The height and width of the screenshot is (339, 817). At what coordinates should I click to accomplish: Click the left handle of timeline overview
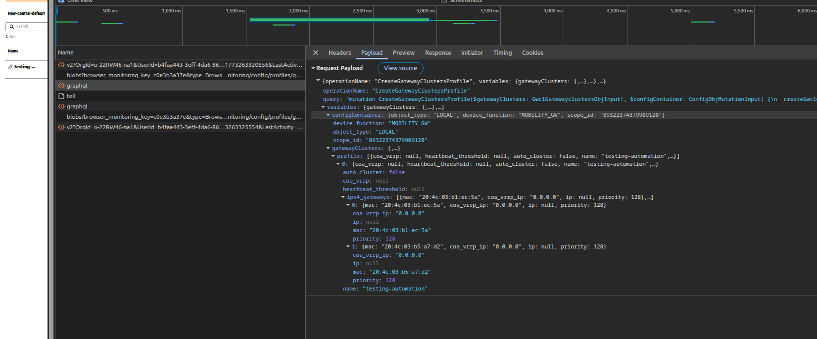(56, 11)
